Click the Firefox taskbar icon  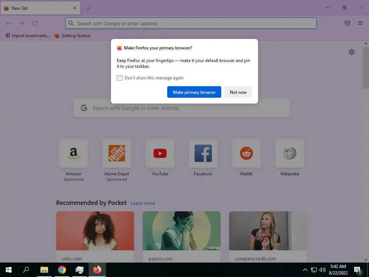(x=97, y=270)
